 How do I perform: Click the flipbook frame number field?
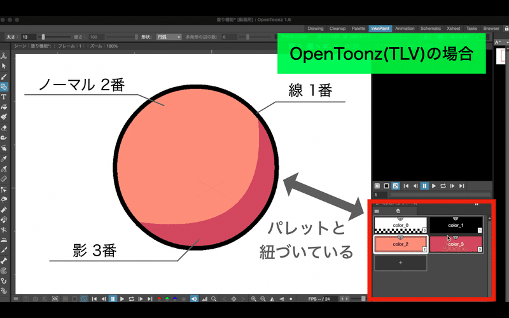pyautogui.click(x=380, y=195)
